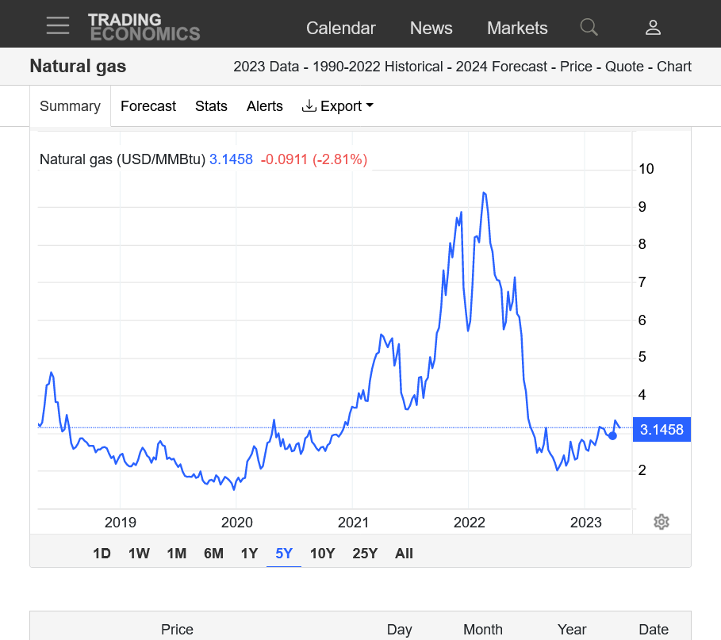Go to Calendar in top navigation

(x=340, y=28)
